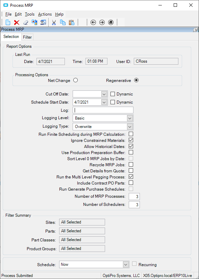199x279 pixels.
Task: Click the Copy icon in toolbar
Action: pos(63,22)
